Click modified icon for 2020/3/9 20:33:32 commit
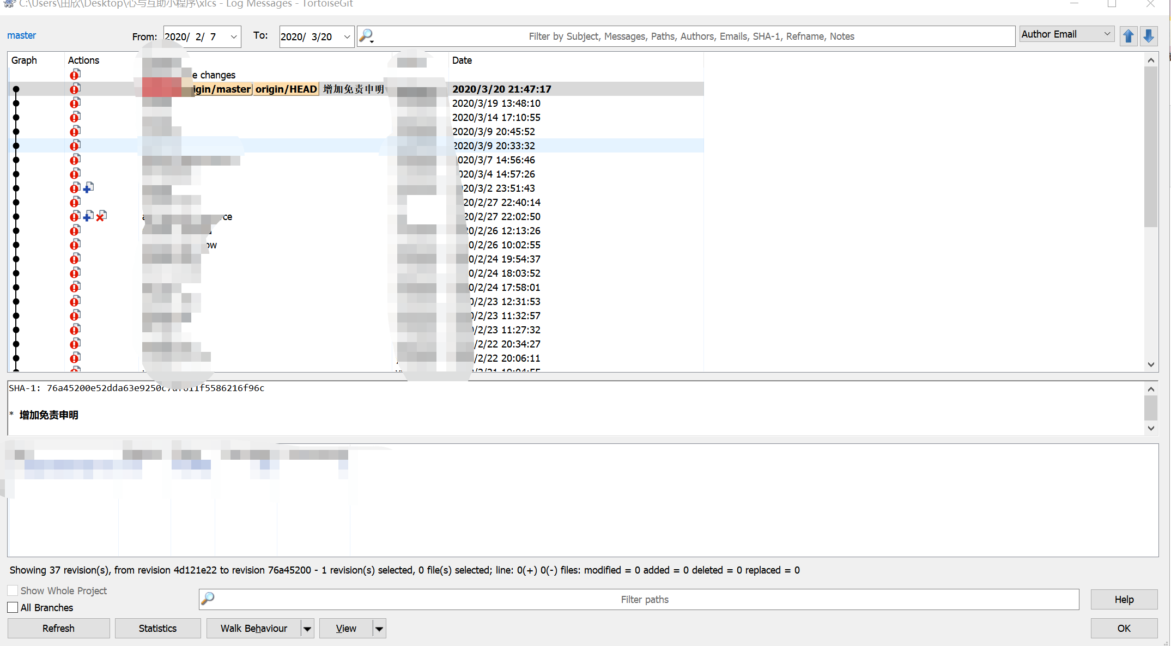 pyautogui.click(x=75, y=145)
